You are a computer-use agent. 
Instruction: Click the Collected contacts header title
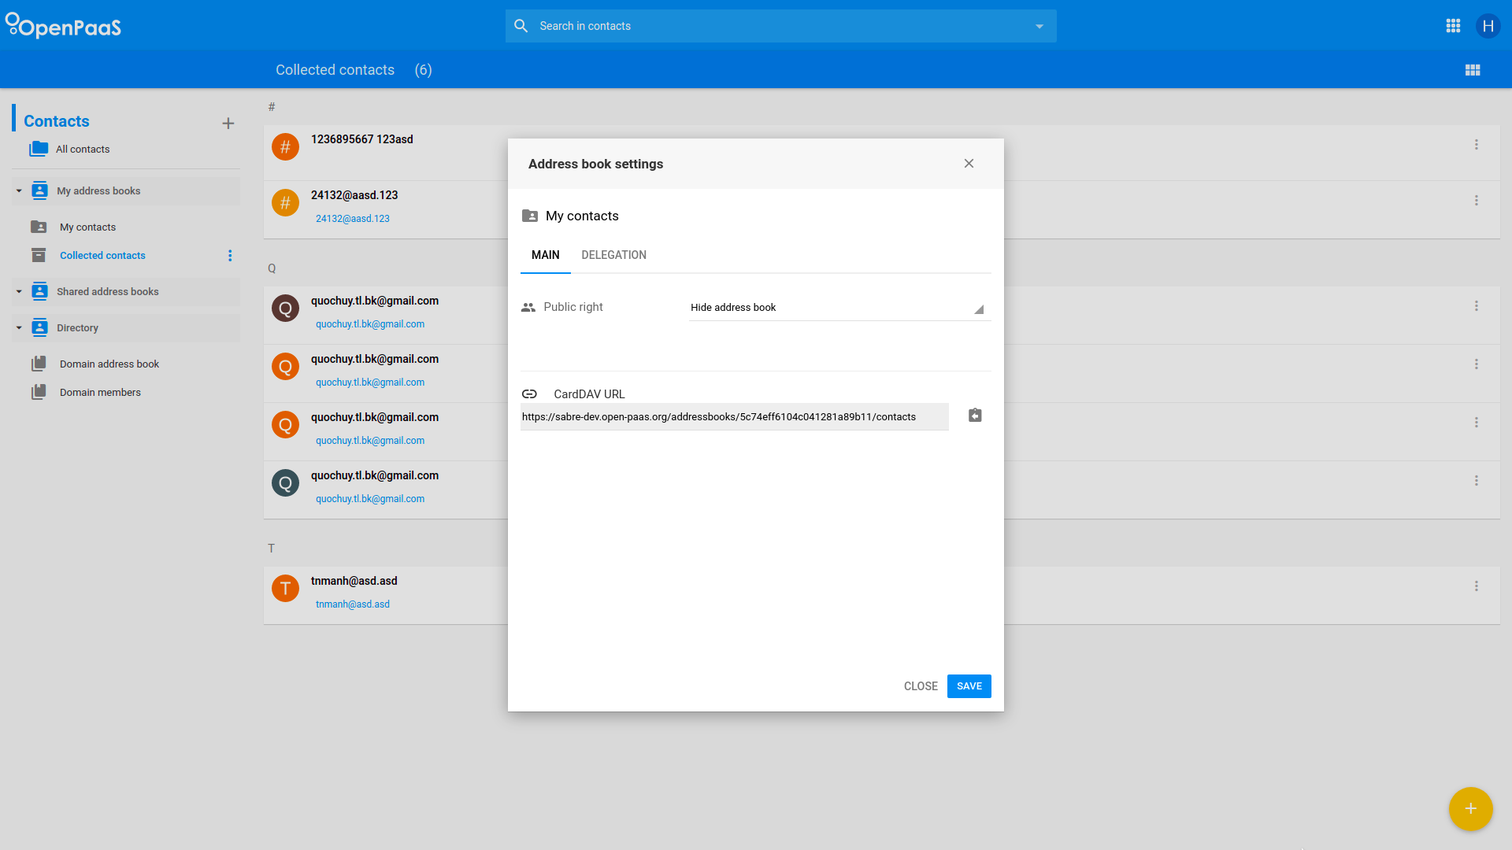(x=335, y=70)
